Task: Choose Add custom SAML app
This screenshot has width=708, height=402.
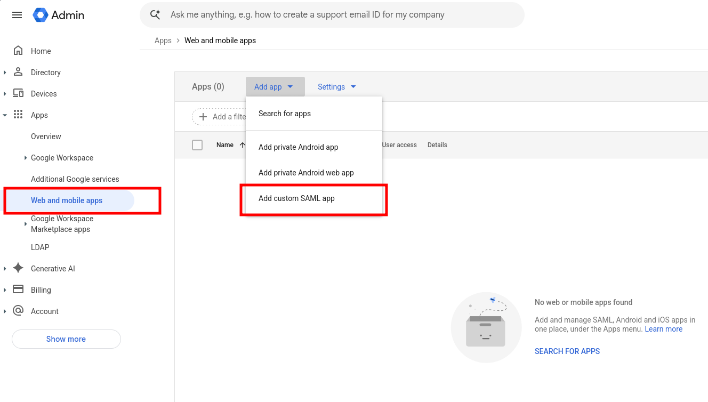Action: (x=314, y=198)
